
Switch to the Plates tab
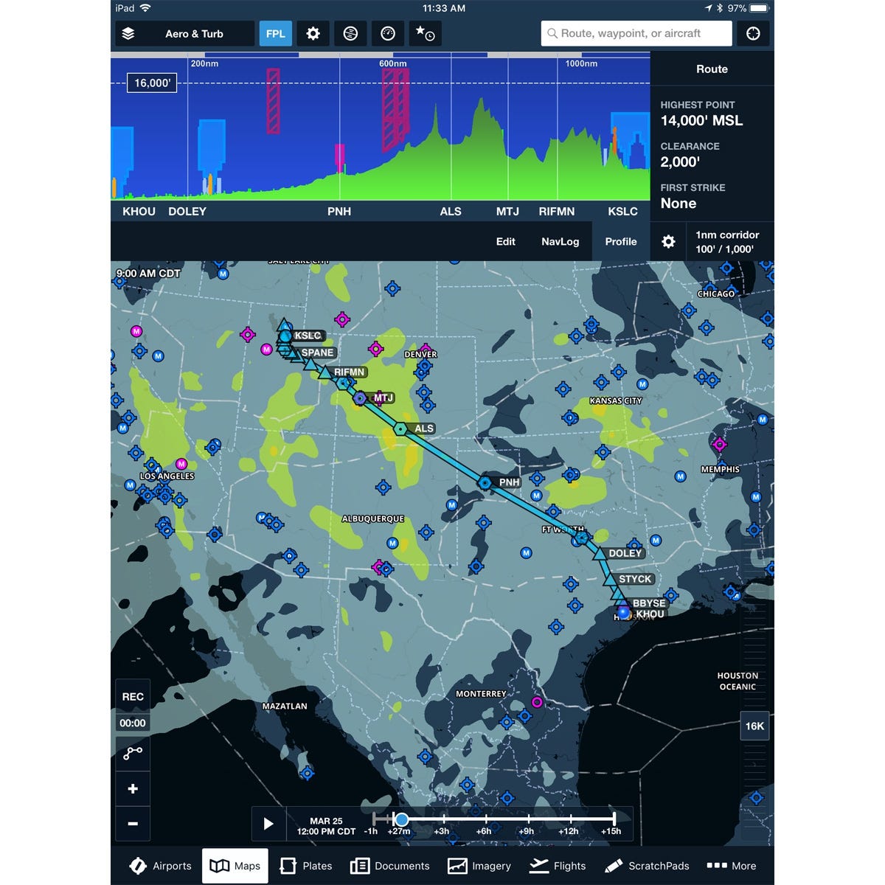click(x=305, y=866)
